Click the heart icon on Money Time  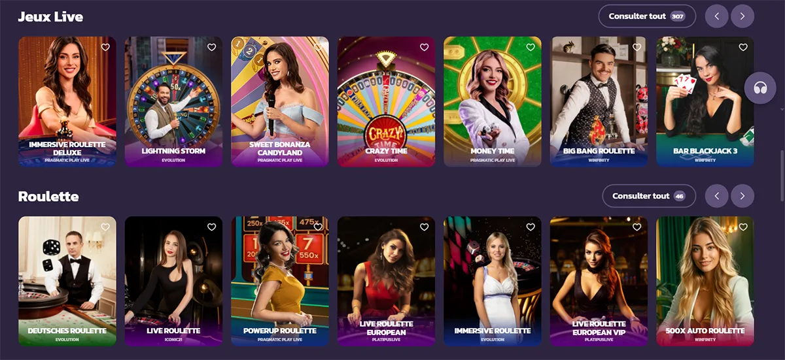(531, 47)
